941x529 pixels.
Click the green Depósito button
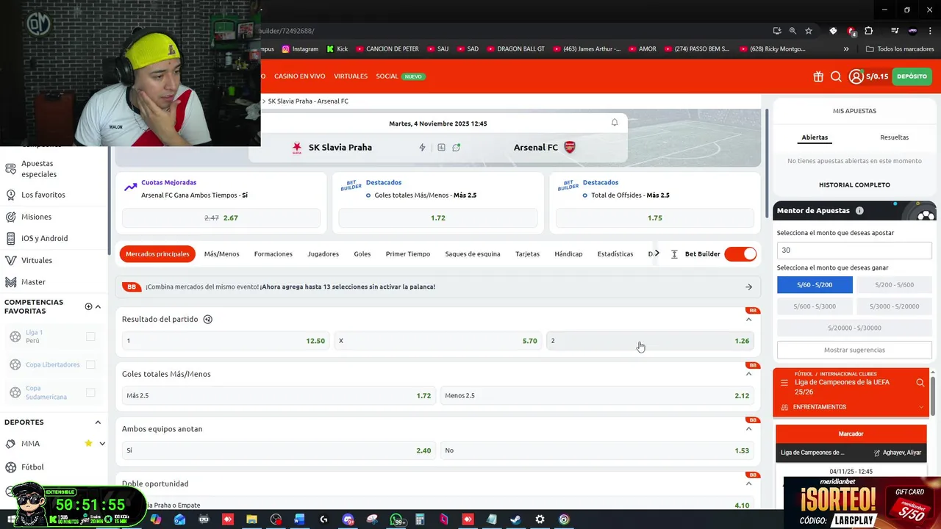(x=912, y=76)
